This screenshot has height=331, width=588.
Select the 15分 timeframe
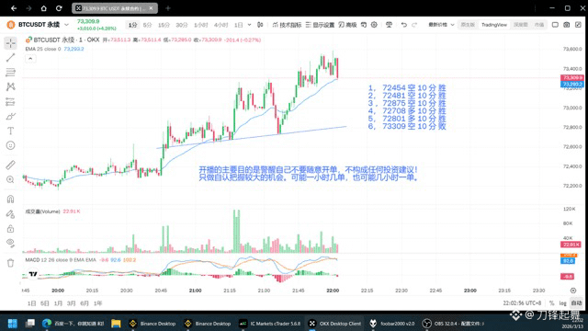point(164,25)
